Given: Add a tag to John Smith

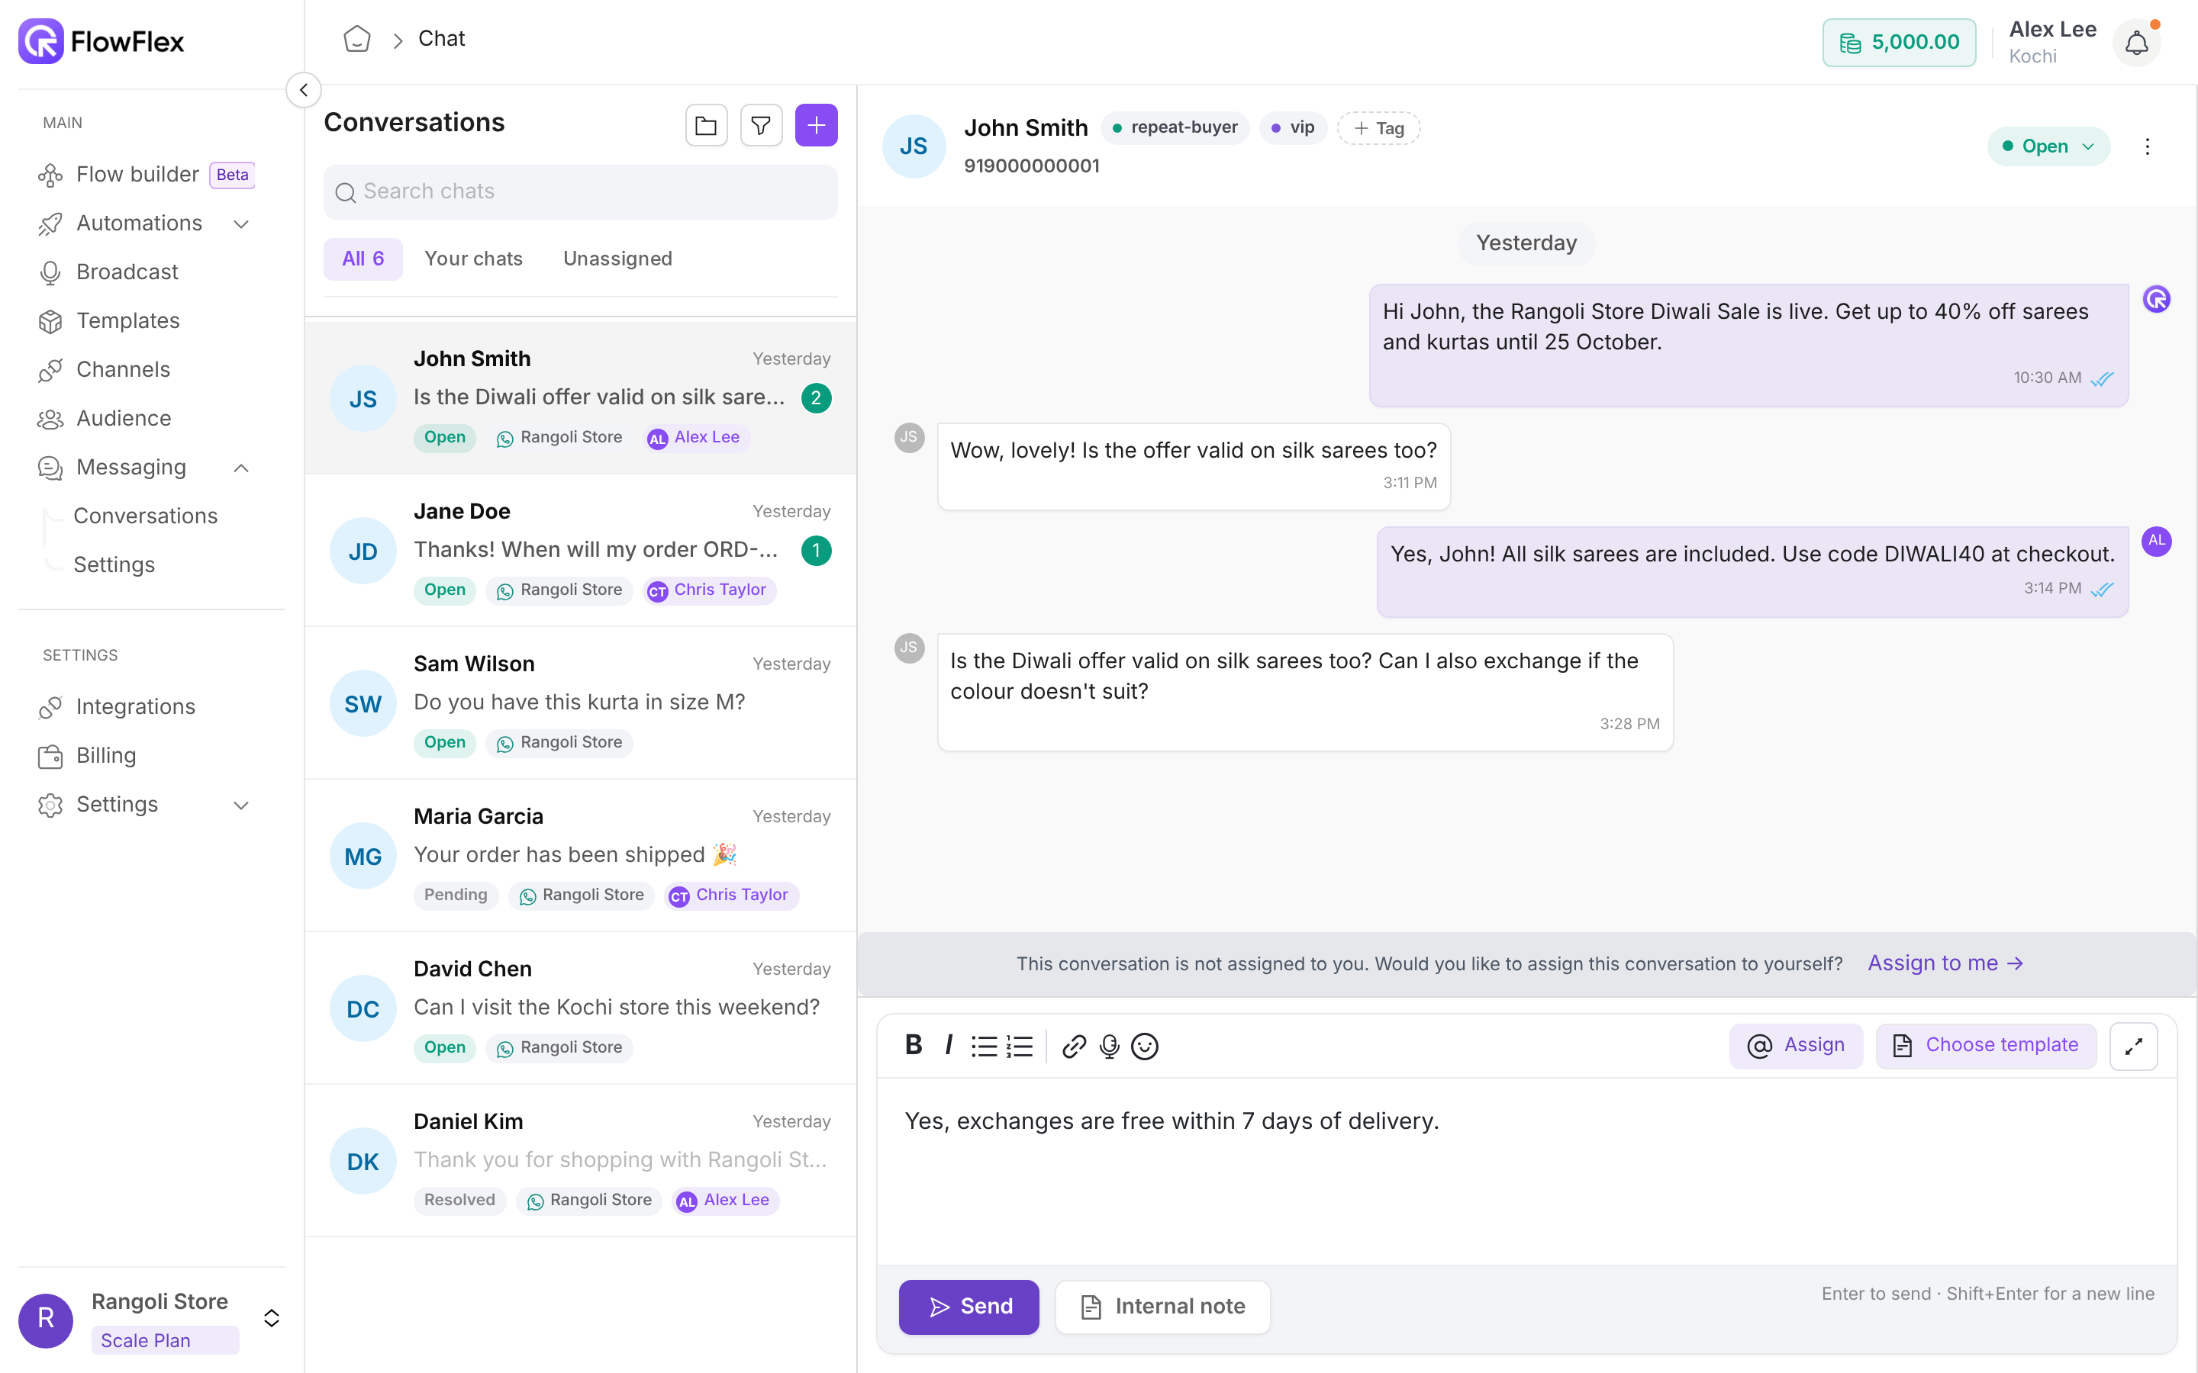Looking at the screenshot, I should pos(1378,128).
